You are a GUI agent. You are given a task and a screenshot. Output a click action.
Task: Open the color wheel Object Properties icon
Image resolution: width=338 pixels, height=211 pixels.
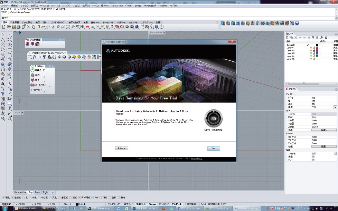pos(122,27)
